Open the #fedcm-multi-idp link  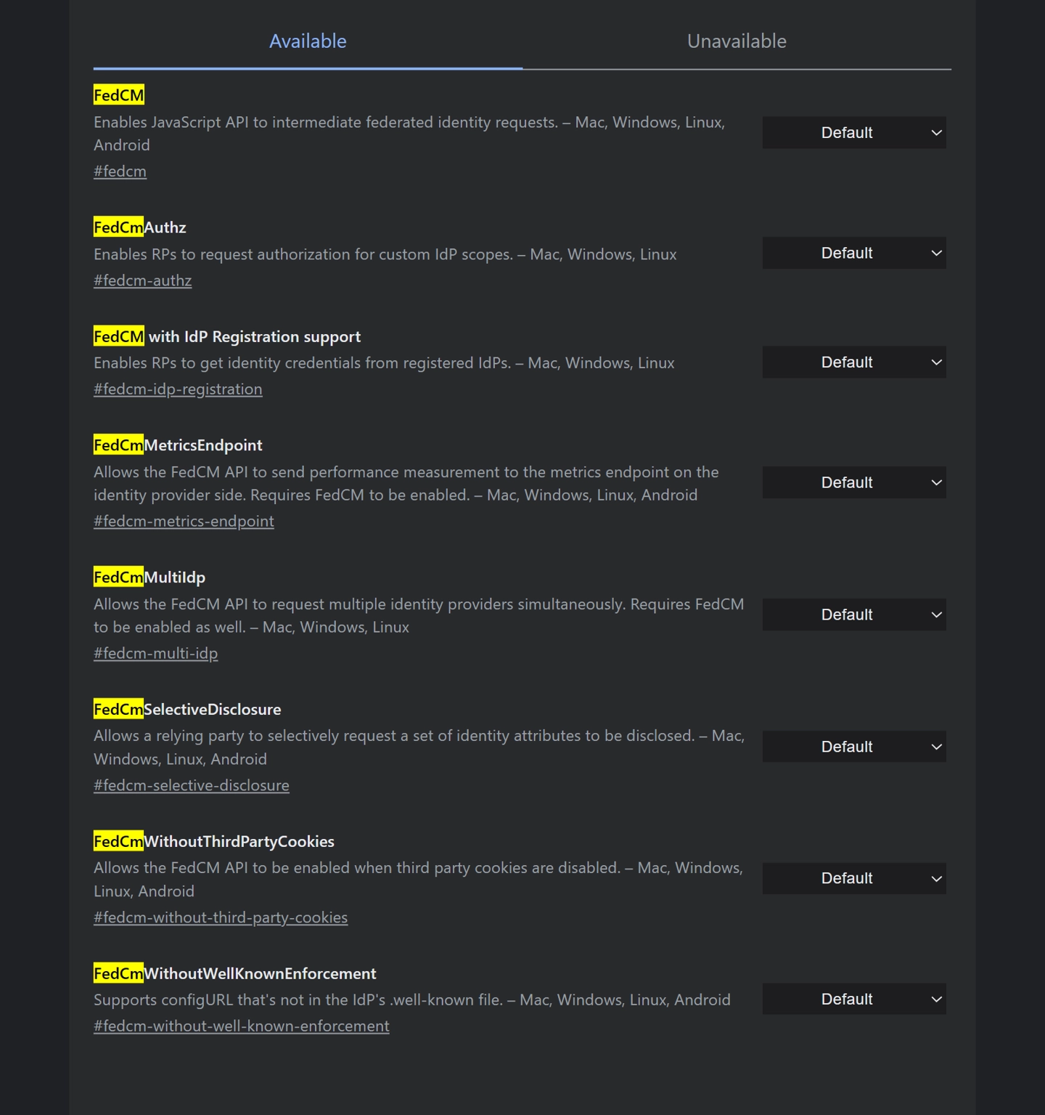[155, 654]
